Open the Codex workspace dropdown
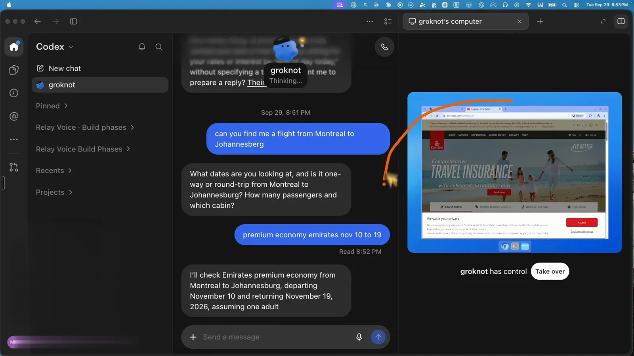The width and height of the screenshot is (634, 356). (x=55, y=47)
